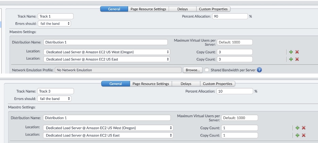Screen dimensions: 318x143
Task: Click the green plus on Track 3's US West row
Action: (297, 128)
